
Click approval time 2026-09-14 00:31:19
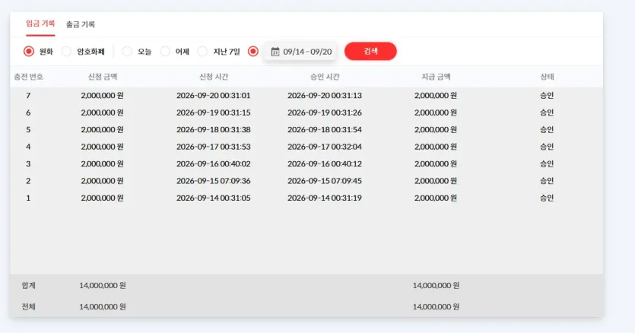click(x=325, y=198)
